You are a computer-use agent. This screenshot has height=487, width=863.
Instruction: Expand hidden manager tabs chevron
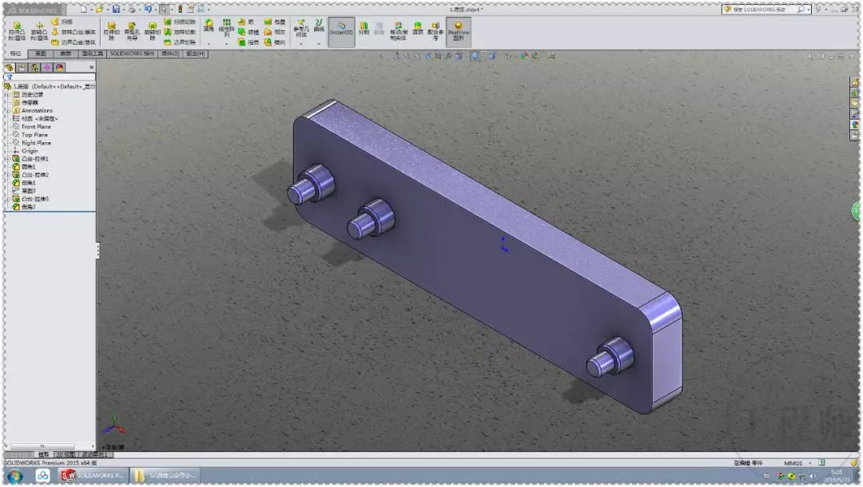coord(91,67)
